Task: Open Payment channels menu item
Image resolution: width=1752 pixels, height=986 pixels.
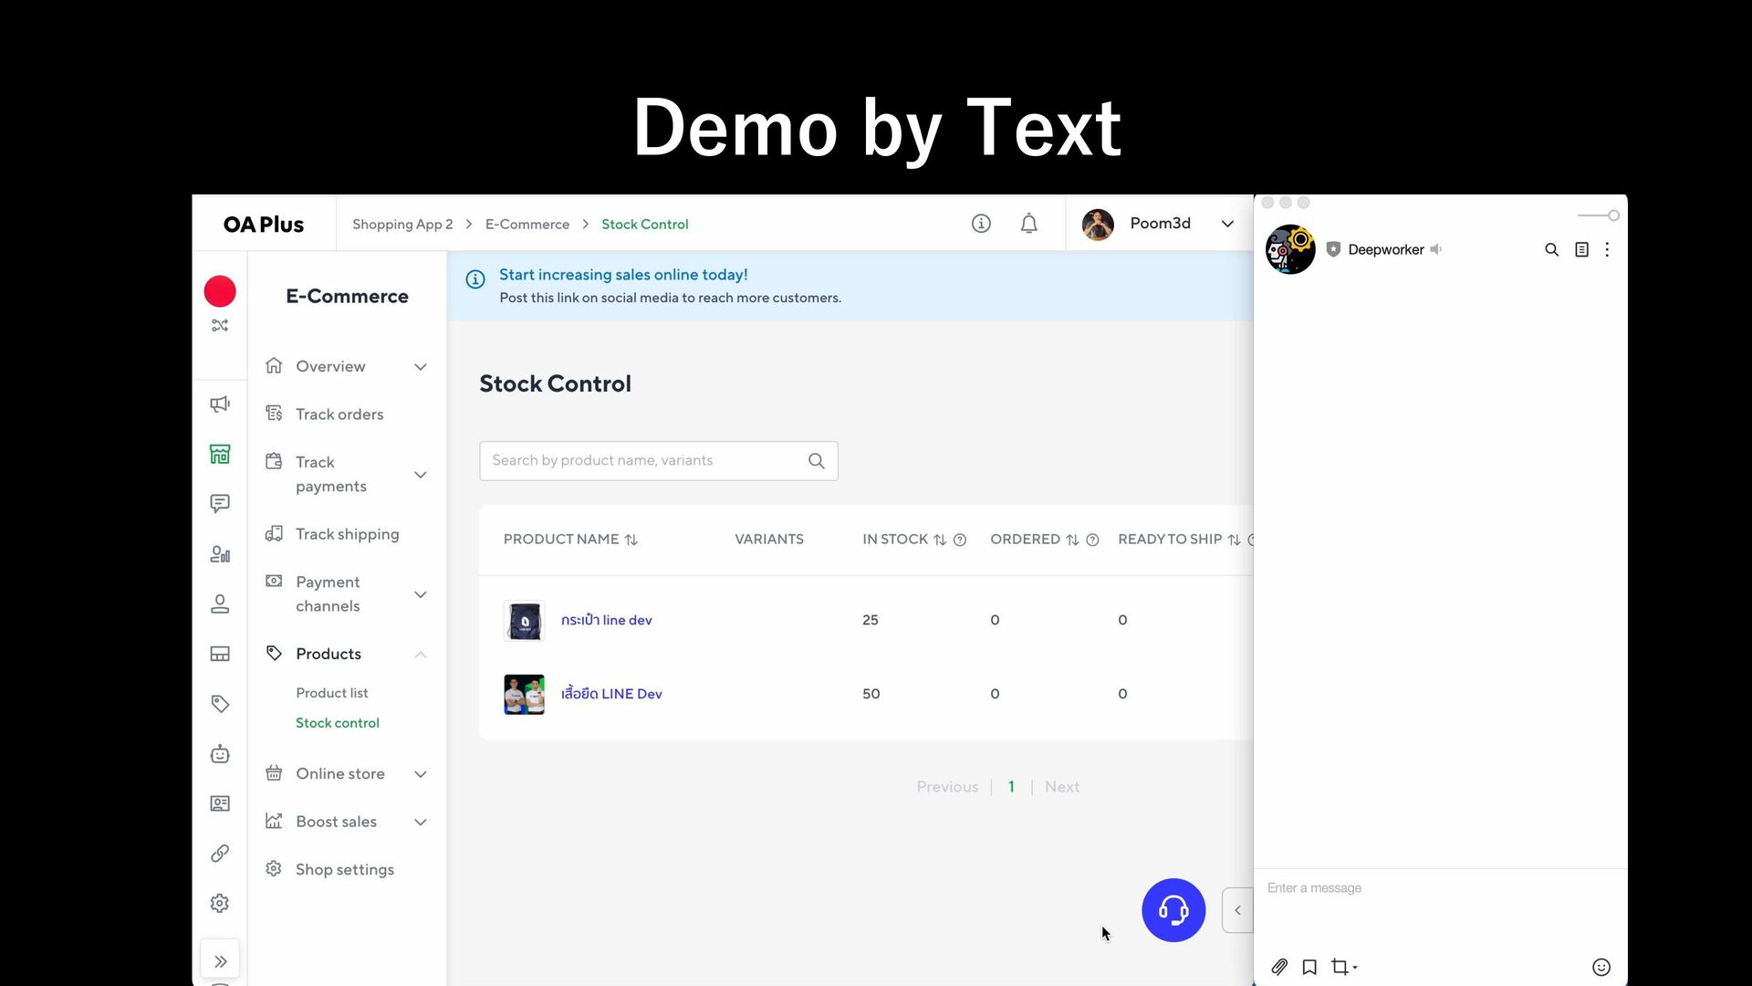Action: [x=328, y=594]
